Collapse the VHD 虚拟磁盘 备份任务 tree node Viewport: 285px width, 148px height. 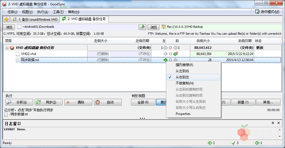[7, 48]
